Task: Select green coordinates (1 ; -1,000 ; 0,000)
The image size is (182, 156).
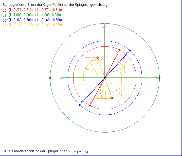Action: click(x=48, y=15)
